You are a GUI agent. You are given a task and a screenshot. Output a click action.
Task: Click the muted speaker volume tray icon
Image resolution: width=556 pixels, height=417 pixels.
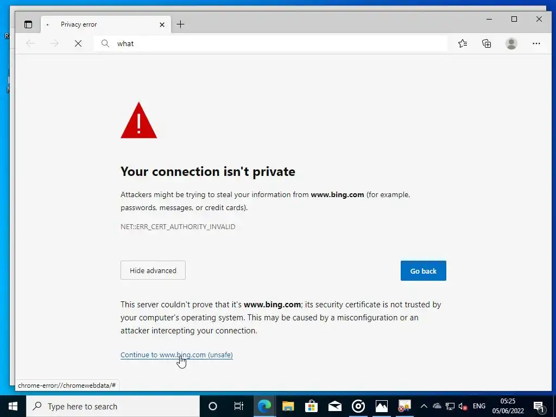point(463,406)
